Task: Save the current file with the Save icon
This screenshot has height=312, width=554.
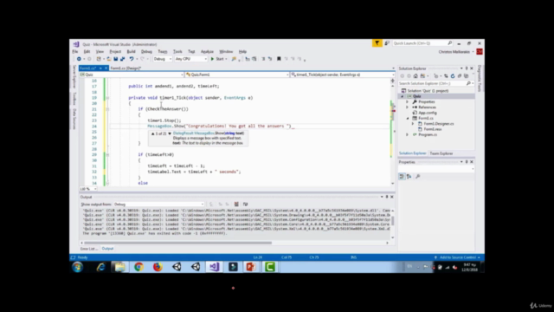Action: [115, 59]
